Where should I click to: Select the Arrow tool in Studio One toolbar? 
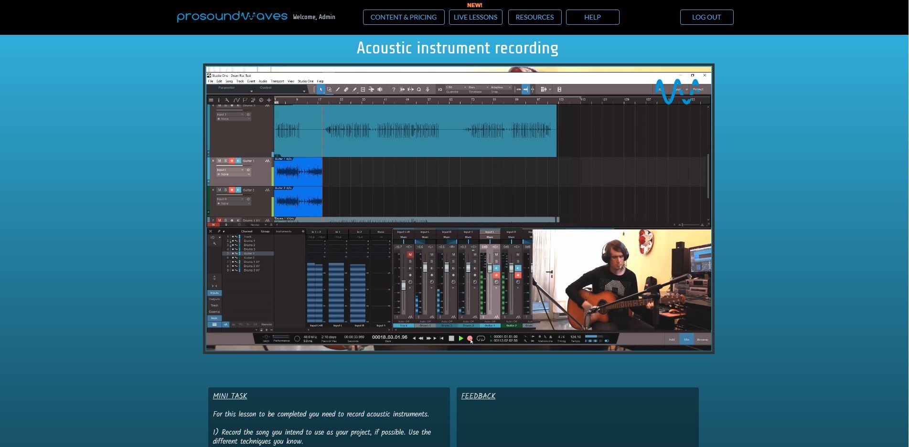click(321, 89)
